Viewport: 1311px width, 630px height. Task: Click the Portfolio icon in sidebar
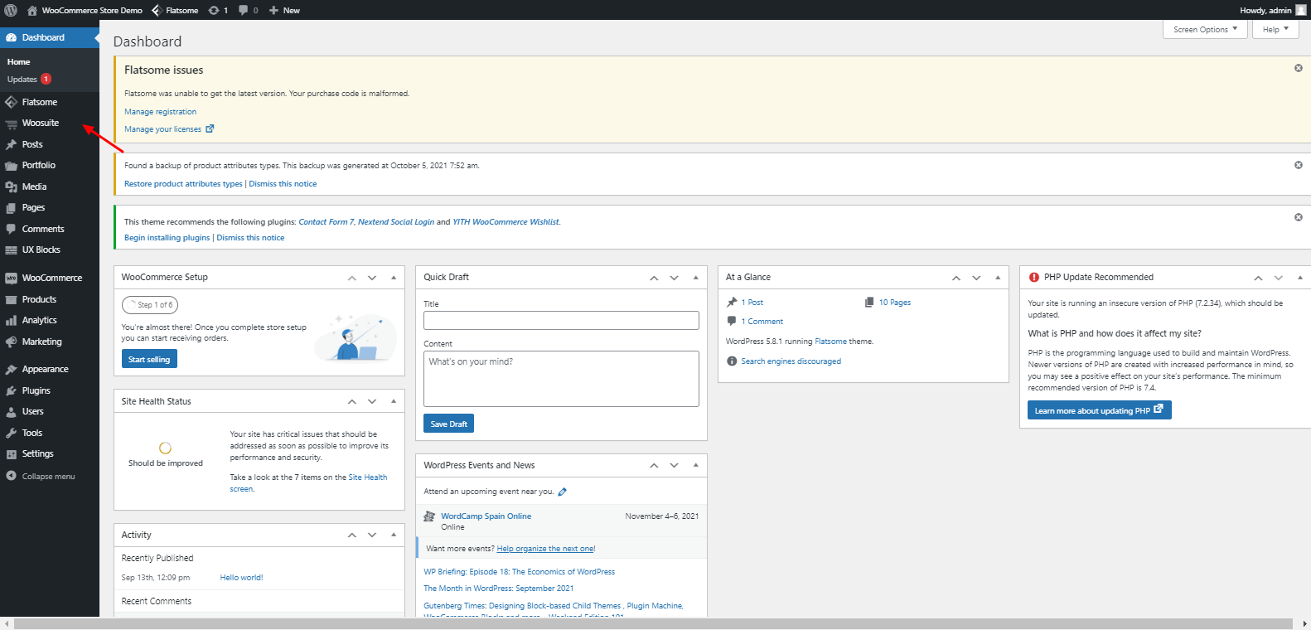click(11, 166)
